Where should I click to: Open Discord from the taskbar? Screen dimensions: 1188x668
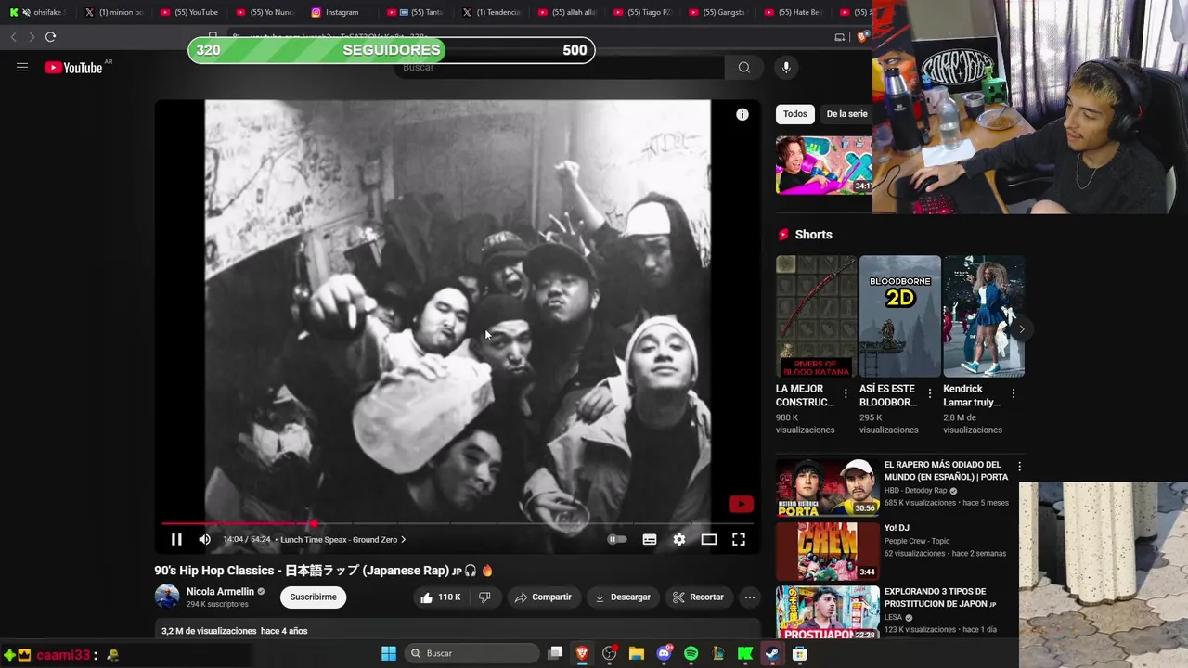pos(664,653)
